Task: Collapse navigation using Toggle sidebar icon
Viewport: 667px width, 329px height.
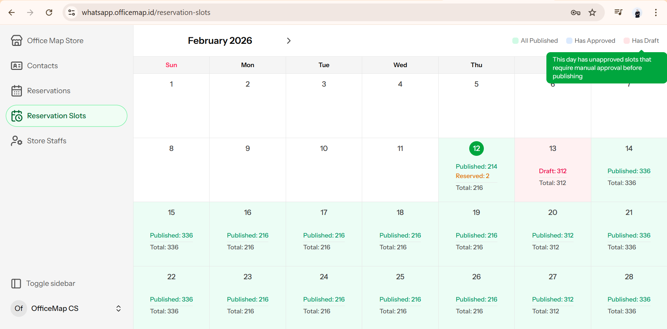Action: coord(16,283)
